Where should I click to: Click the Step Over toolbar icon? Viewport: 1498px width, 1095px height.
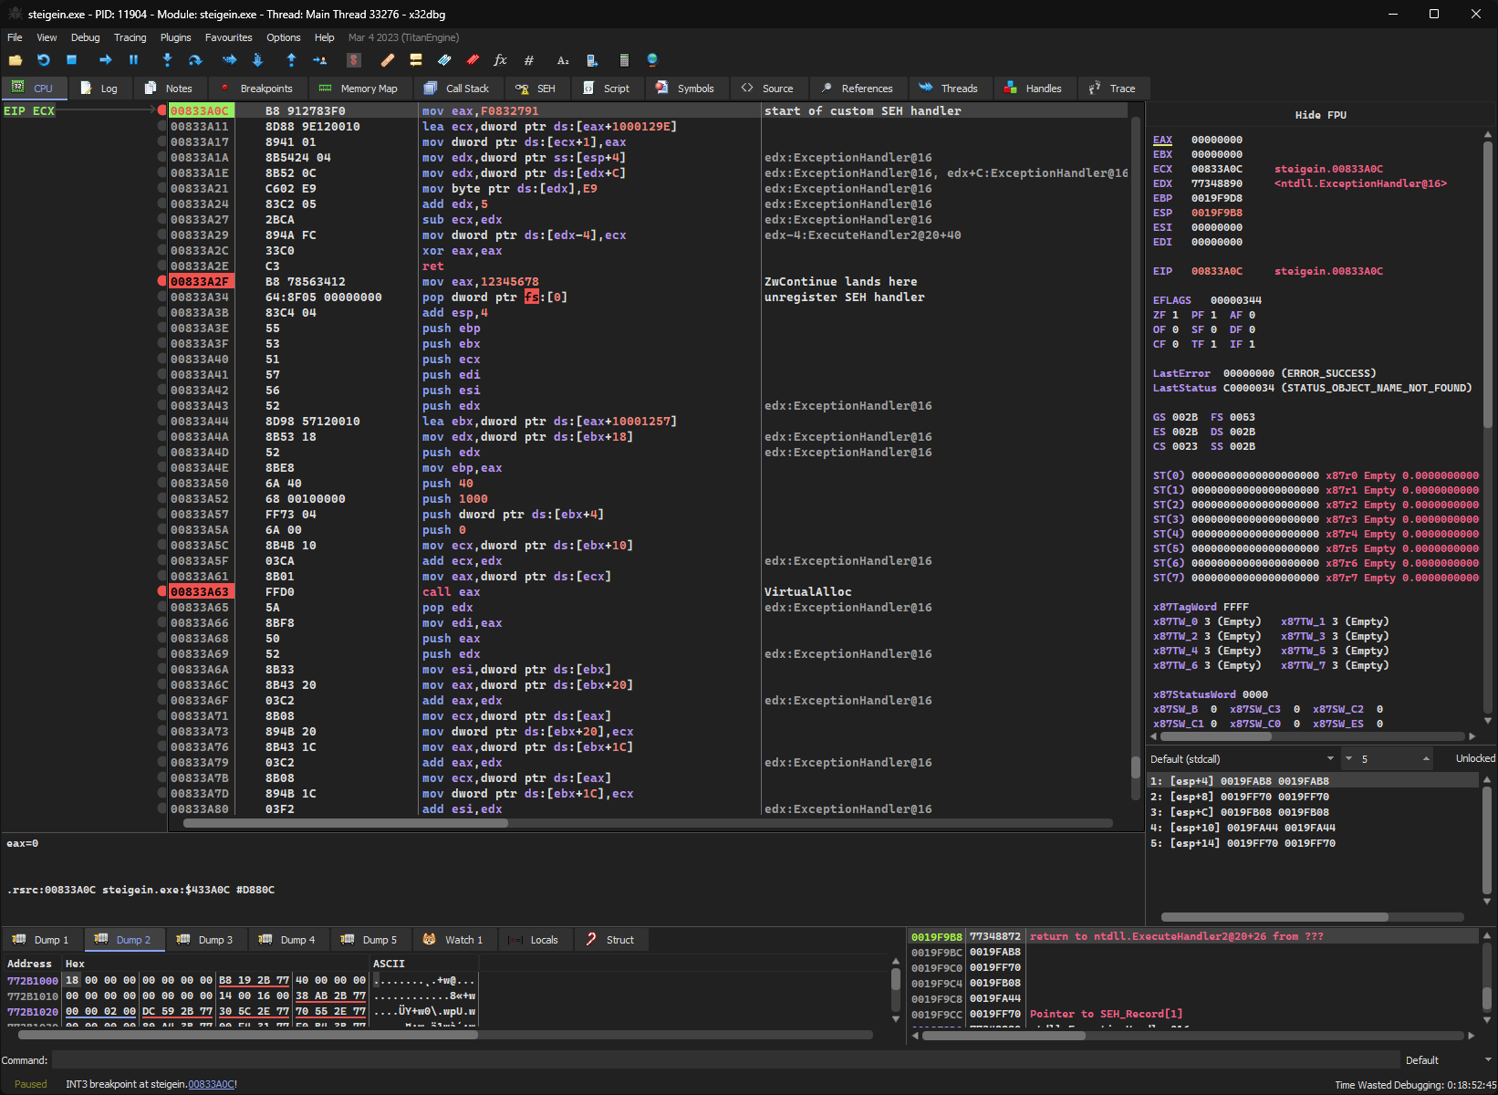click(195, 60)
